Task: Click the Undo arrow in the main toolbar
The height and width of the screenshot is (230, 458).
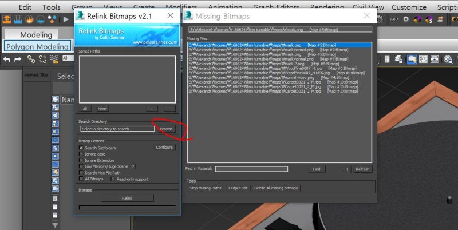Action: (6, 60)
